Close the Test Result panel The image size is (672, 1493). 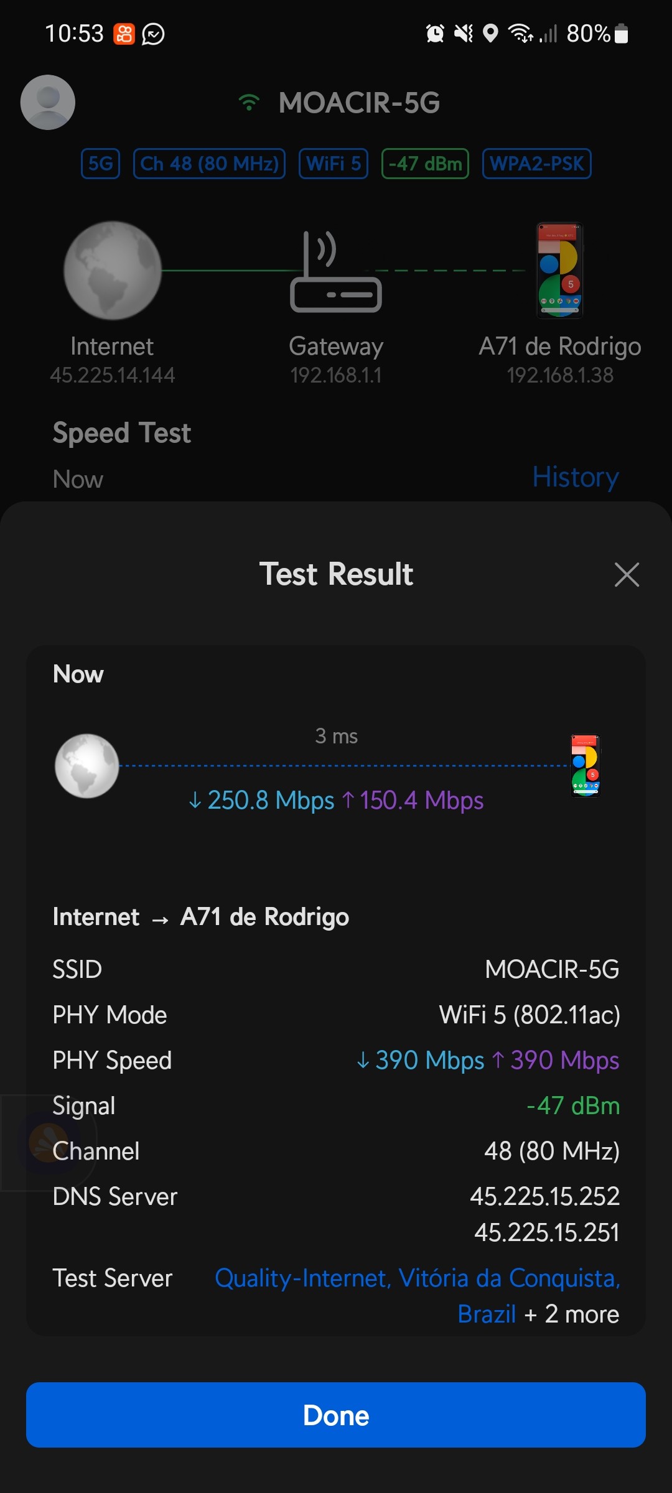pos(627,574)
